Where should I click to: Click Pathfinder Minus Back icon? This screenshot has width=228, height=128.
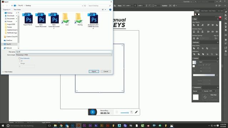click(x=216, y=54)
